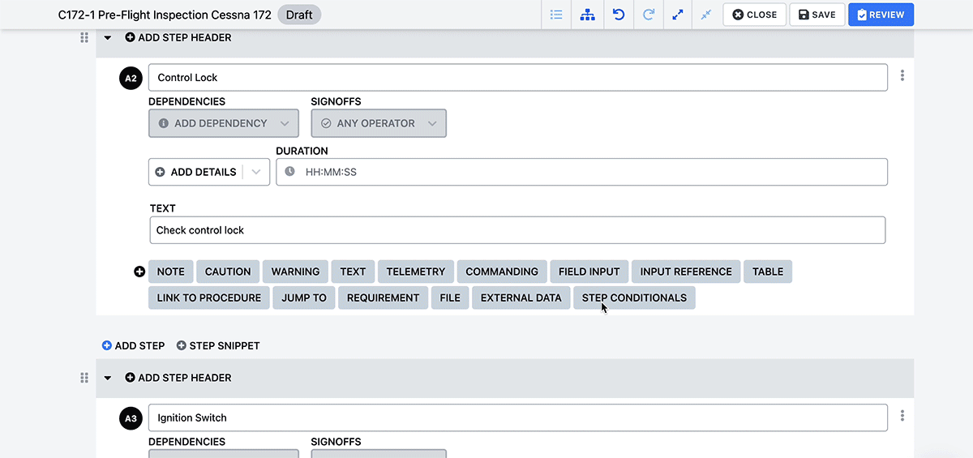
Task: Click the A2 step number badge
Action: pyautogui.click(x=130, y=79)
